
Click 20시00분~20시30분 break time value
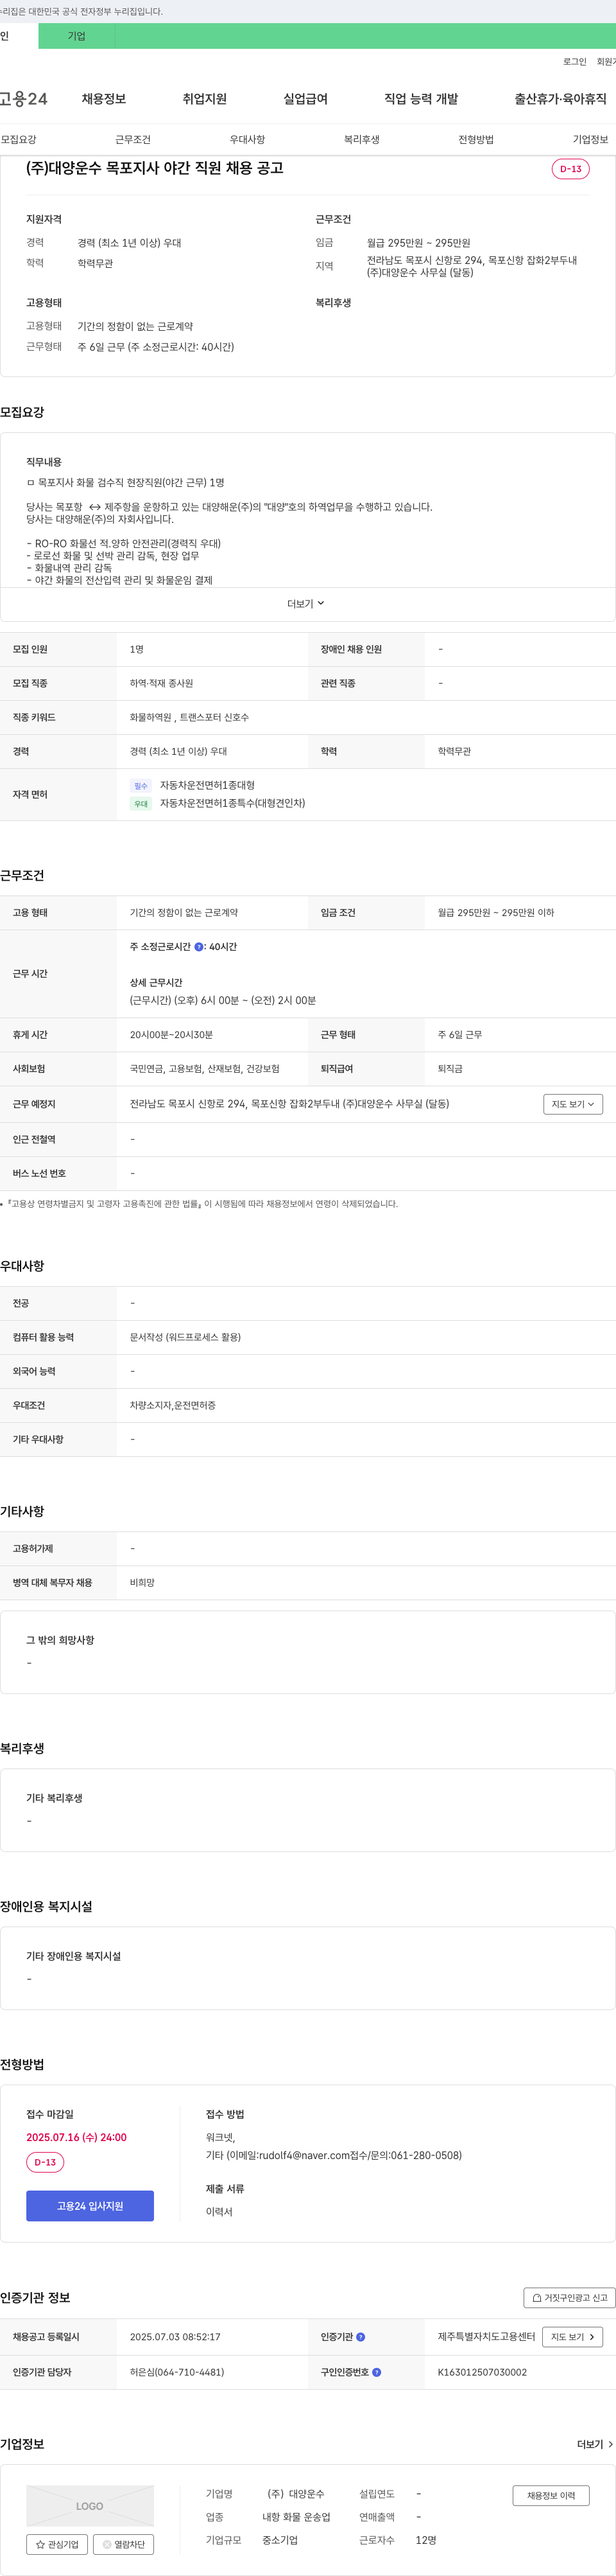pos(172,1035)
